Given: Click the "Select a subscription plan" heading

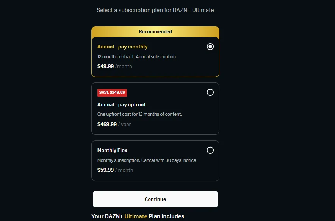Looking at the screenshot, I should click(155, 10).
